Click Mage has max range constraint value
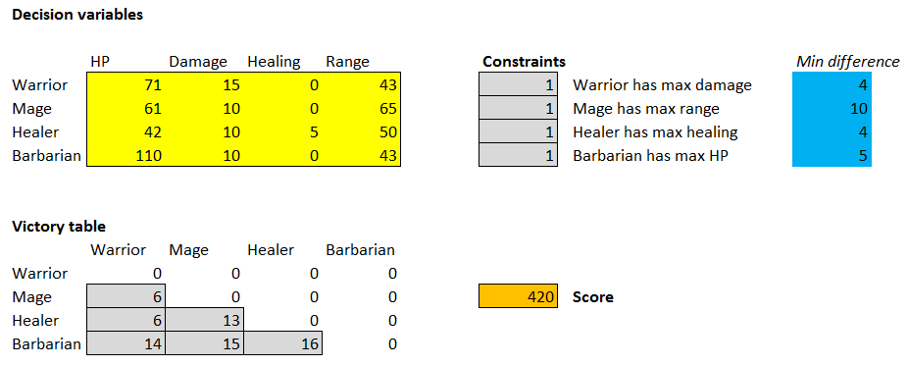The height and width of the screenshot is (366, 908). coord(519,109)
